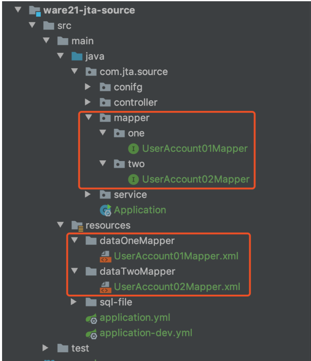Select the dataOneMapper folder
This screenshot has width=311, height=361.
[x=137, y=241]
